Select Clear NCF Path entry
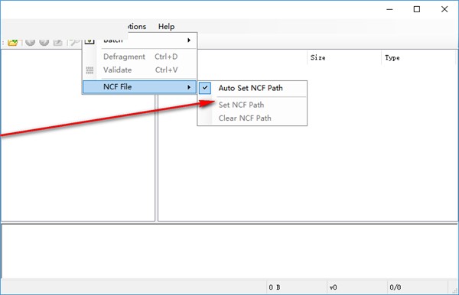This screenshot has width=459, height=295. [x=245, y=118]
